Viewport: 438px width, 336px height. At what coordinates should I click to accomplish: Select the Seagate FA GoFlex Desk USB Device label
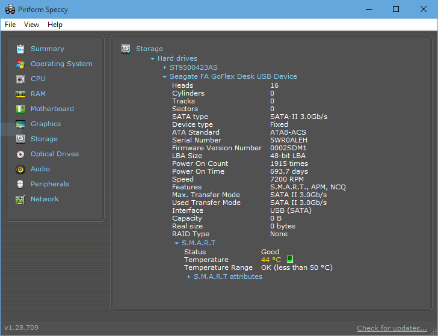pos(233,76)
